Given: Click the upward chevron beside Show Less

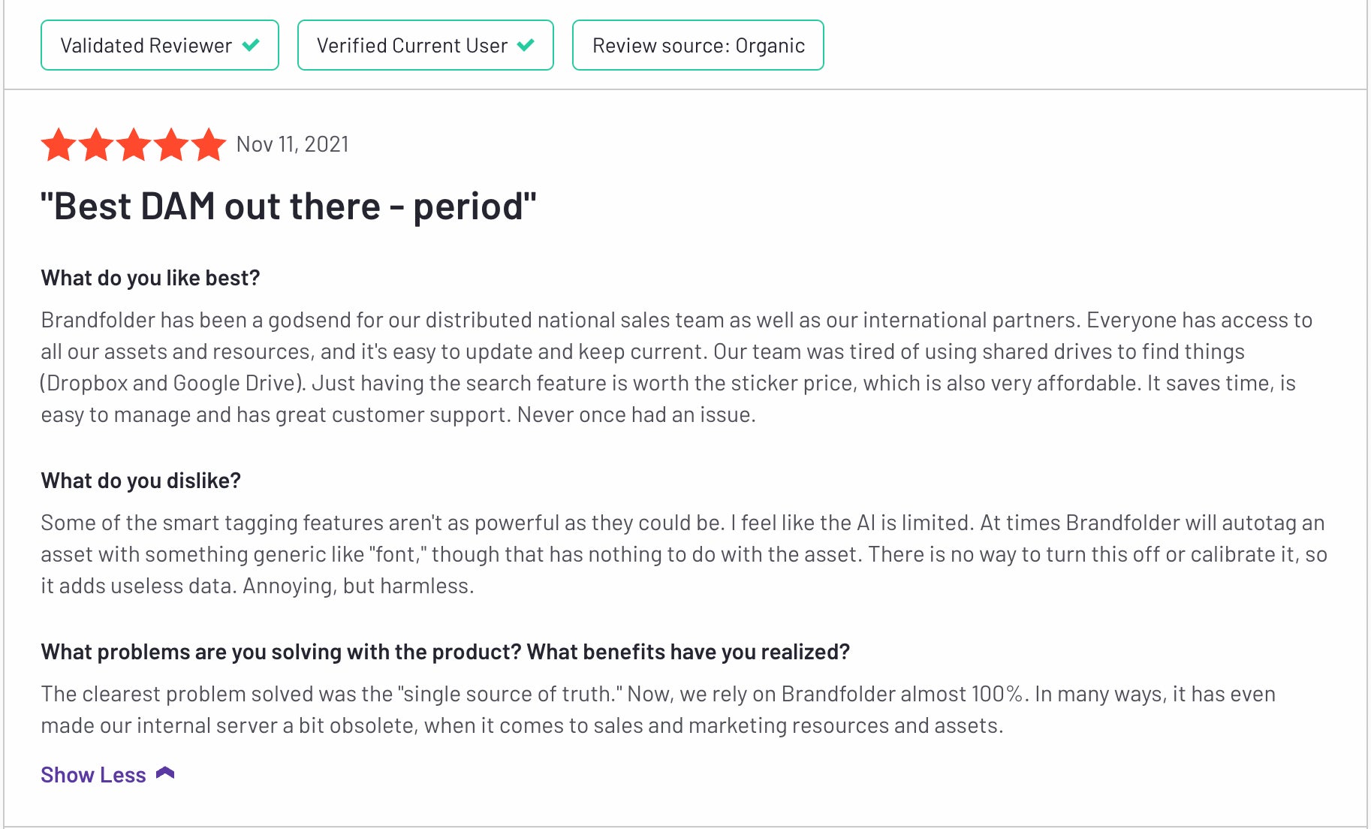Looking at the screenshot, I should pyautogui.click(x=165, y=773).
